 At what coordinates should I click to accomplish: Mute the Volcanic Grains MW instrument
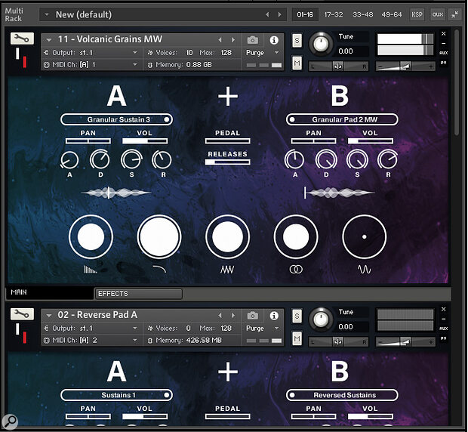[x=297, y=63]
